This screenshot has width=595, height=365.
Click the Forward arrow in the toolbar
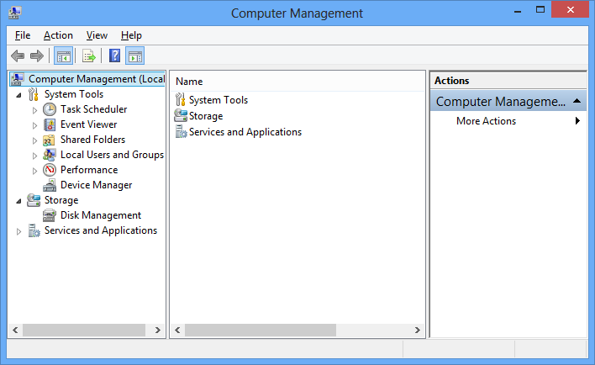point(36,56)
